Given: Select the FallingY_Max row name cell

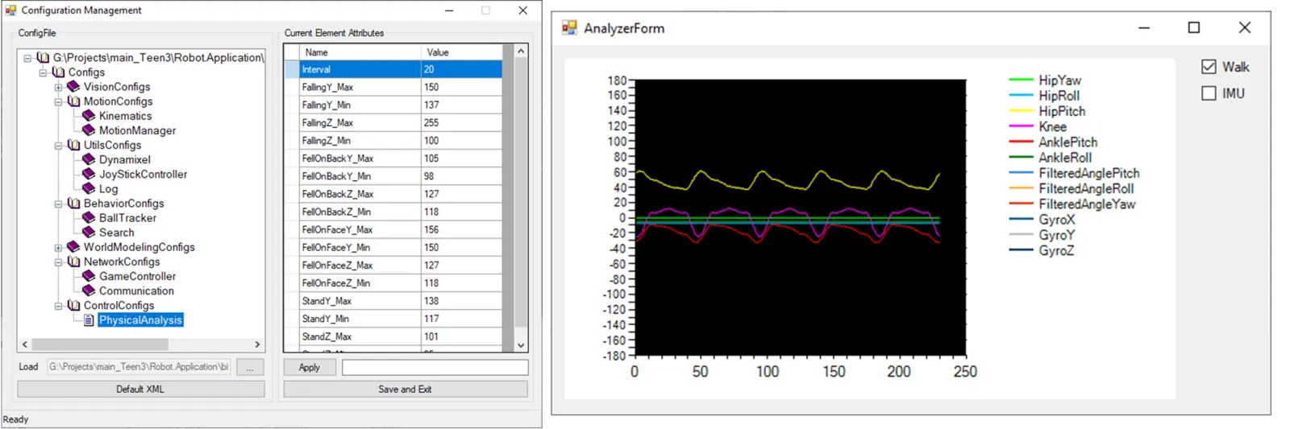Looking at the screenshot, I should (360, 87).
